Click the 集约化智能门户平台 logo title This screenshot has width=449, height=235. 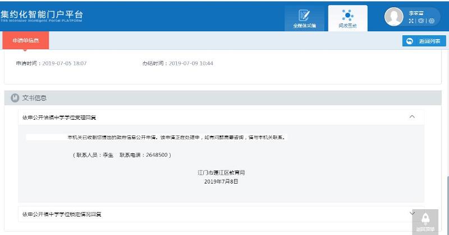[42, 14]
